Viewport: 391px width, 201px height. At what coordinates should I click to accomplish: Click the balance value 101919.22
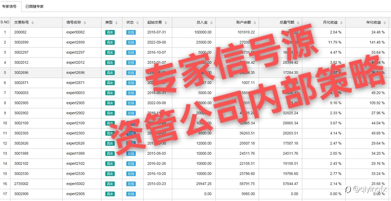[246, 32]
